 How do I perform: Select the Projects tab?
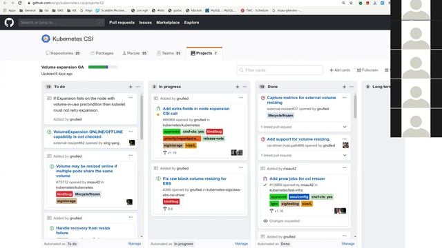pos(204,53)
